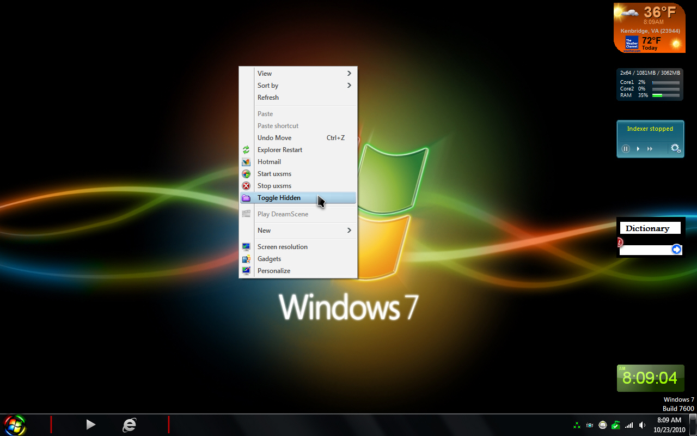The height and width of the screenshot is (436, 697).
Task: Click the 72°F Today forecast
Action: [x=651, y=43]
